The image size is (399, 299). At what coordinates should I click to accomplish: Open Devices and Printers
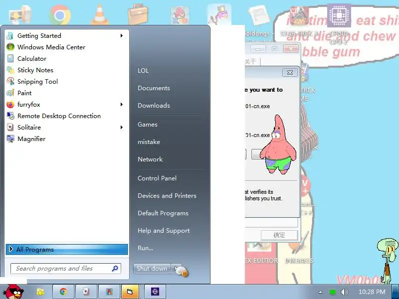[167, 196]
